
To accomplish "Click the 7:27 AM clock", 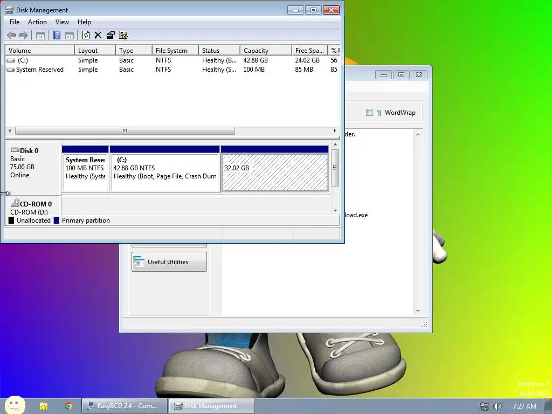I will pos(525,406).
